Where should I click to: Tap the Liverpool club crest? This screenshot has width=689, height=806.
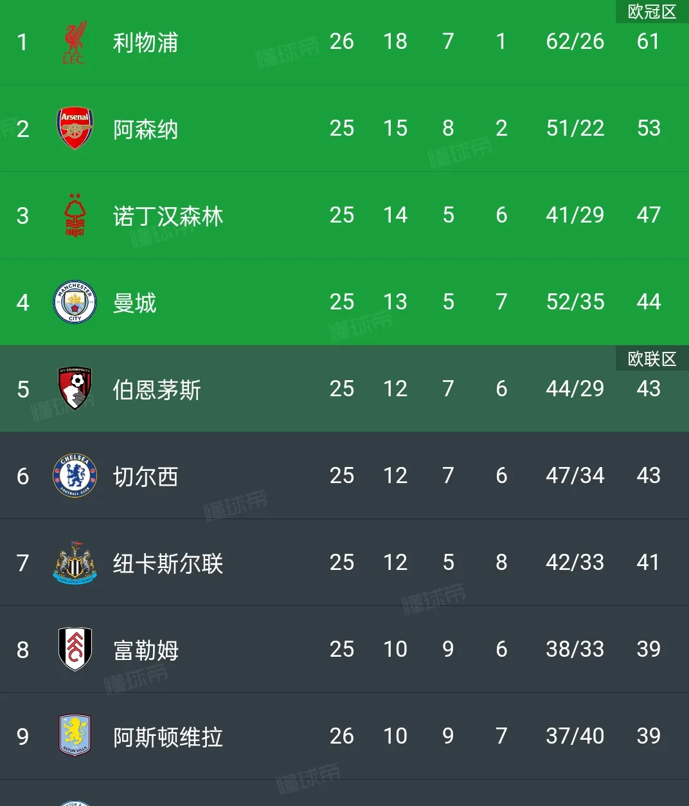click(75, 42)
